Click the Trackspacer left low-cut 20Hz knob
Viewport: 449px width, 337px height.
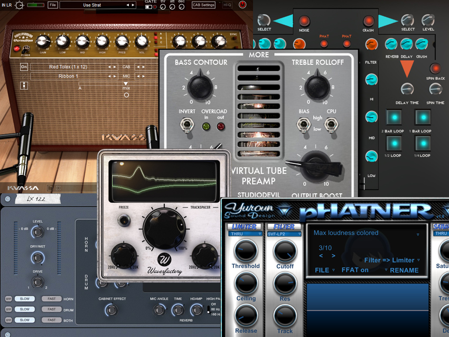tap(124, 256)
